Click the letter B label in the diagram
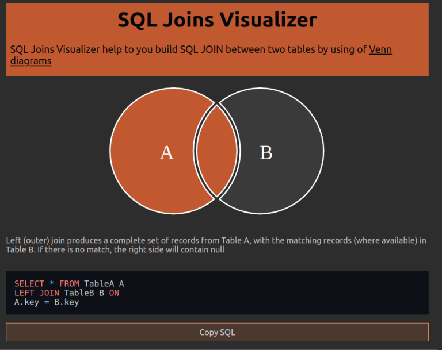Screen dimensions: 442x350 click(266, 153)
